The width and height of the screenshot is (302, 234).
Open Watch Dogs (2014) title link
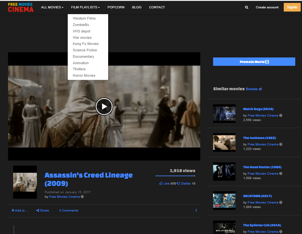258,109
